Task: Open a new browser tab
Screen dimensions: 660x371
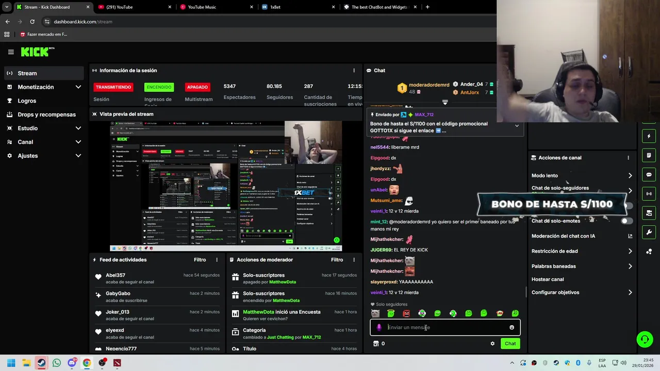Action: [x=427, y=7]
